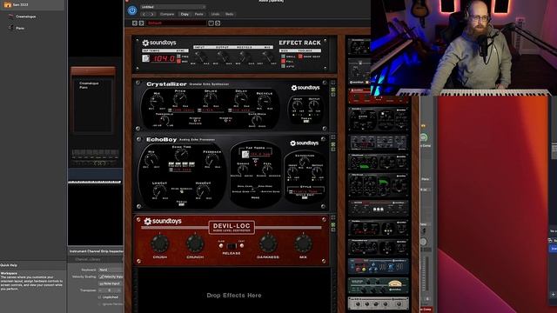Click the Devil-Loc Darkness knob

click(x=268, y=243)
